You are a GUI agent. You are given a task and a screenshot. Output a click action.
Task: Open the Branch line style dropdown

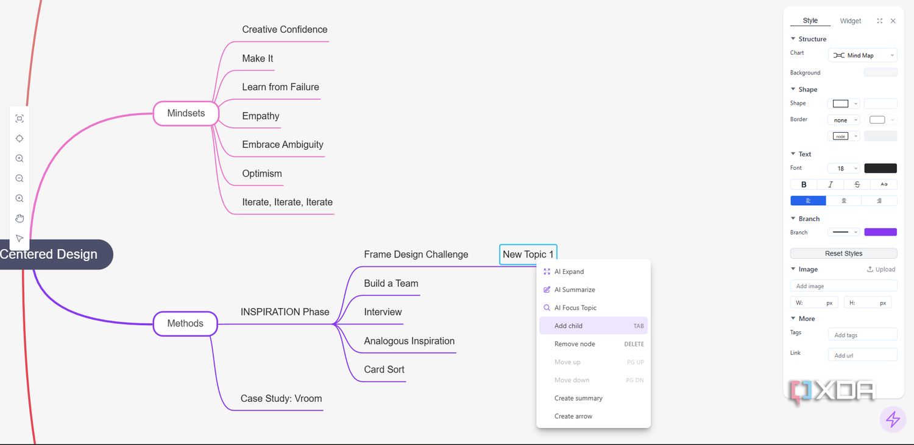pyautogui.click(x=844, y=232)
